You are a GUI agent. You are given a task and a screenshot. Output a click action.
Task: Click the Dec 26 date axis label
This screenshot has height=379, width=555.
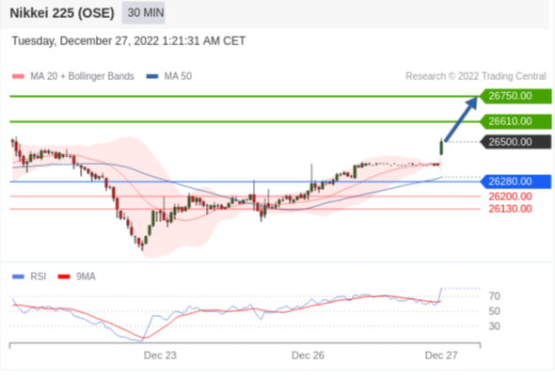coord(308,355)
